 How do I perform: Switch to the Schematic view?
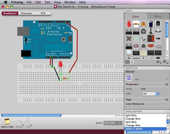[x=26, y=13]
